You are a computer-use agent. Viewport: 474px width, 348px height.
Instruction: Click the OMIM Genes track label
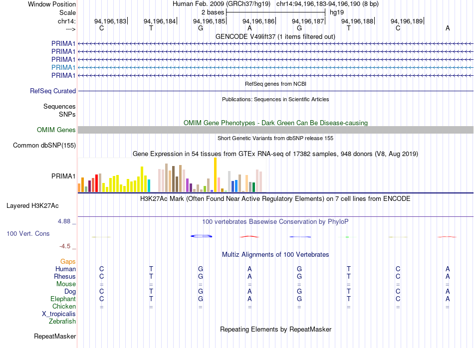pos(56,130)
